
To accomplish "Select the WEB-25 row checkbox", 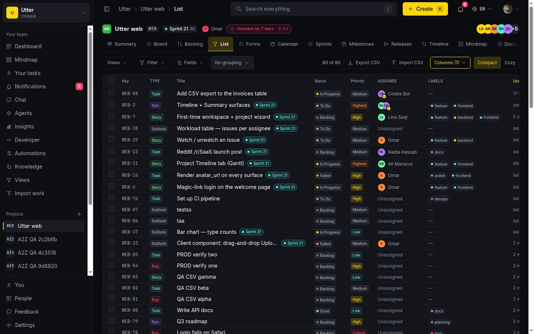I will [111, 139].
